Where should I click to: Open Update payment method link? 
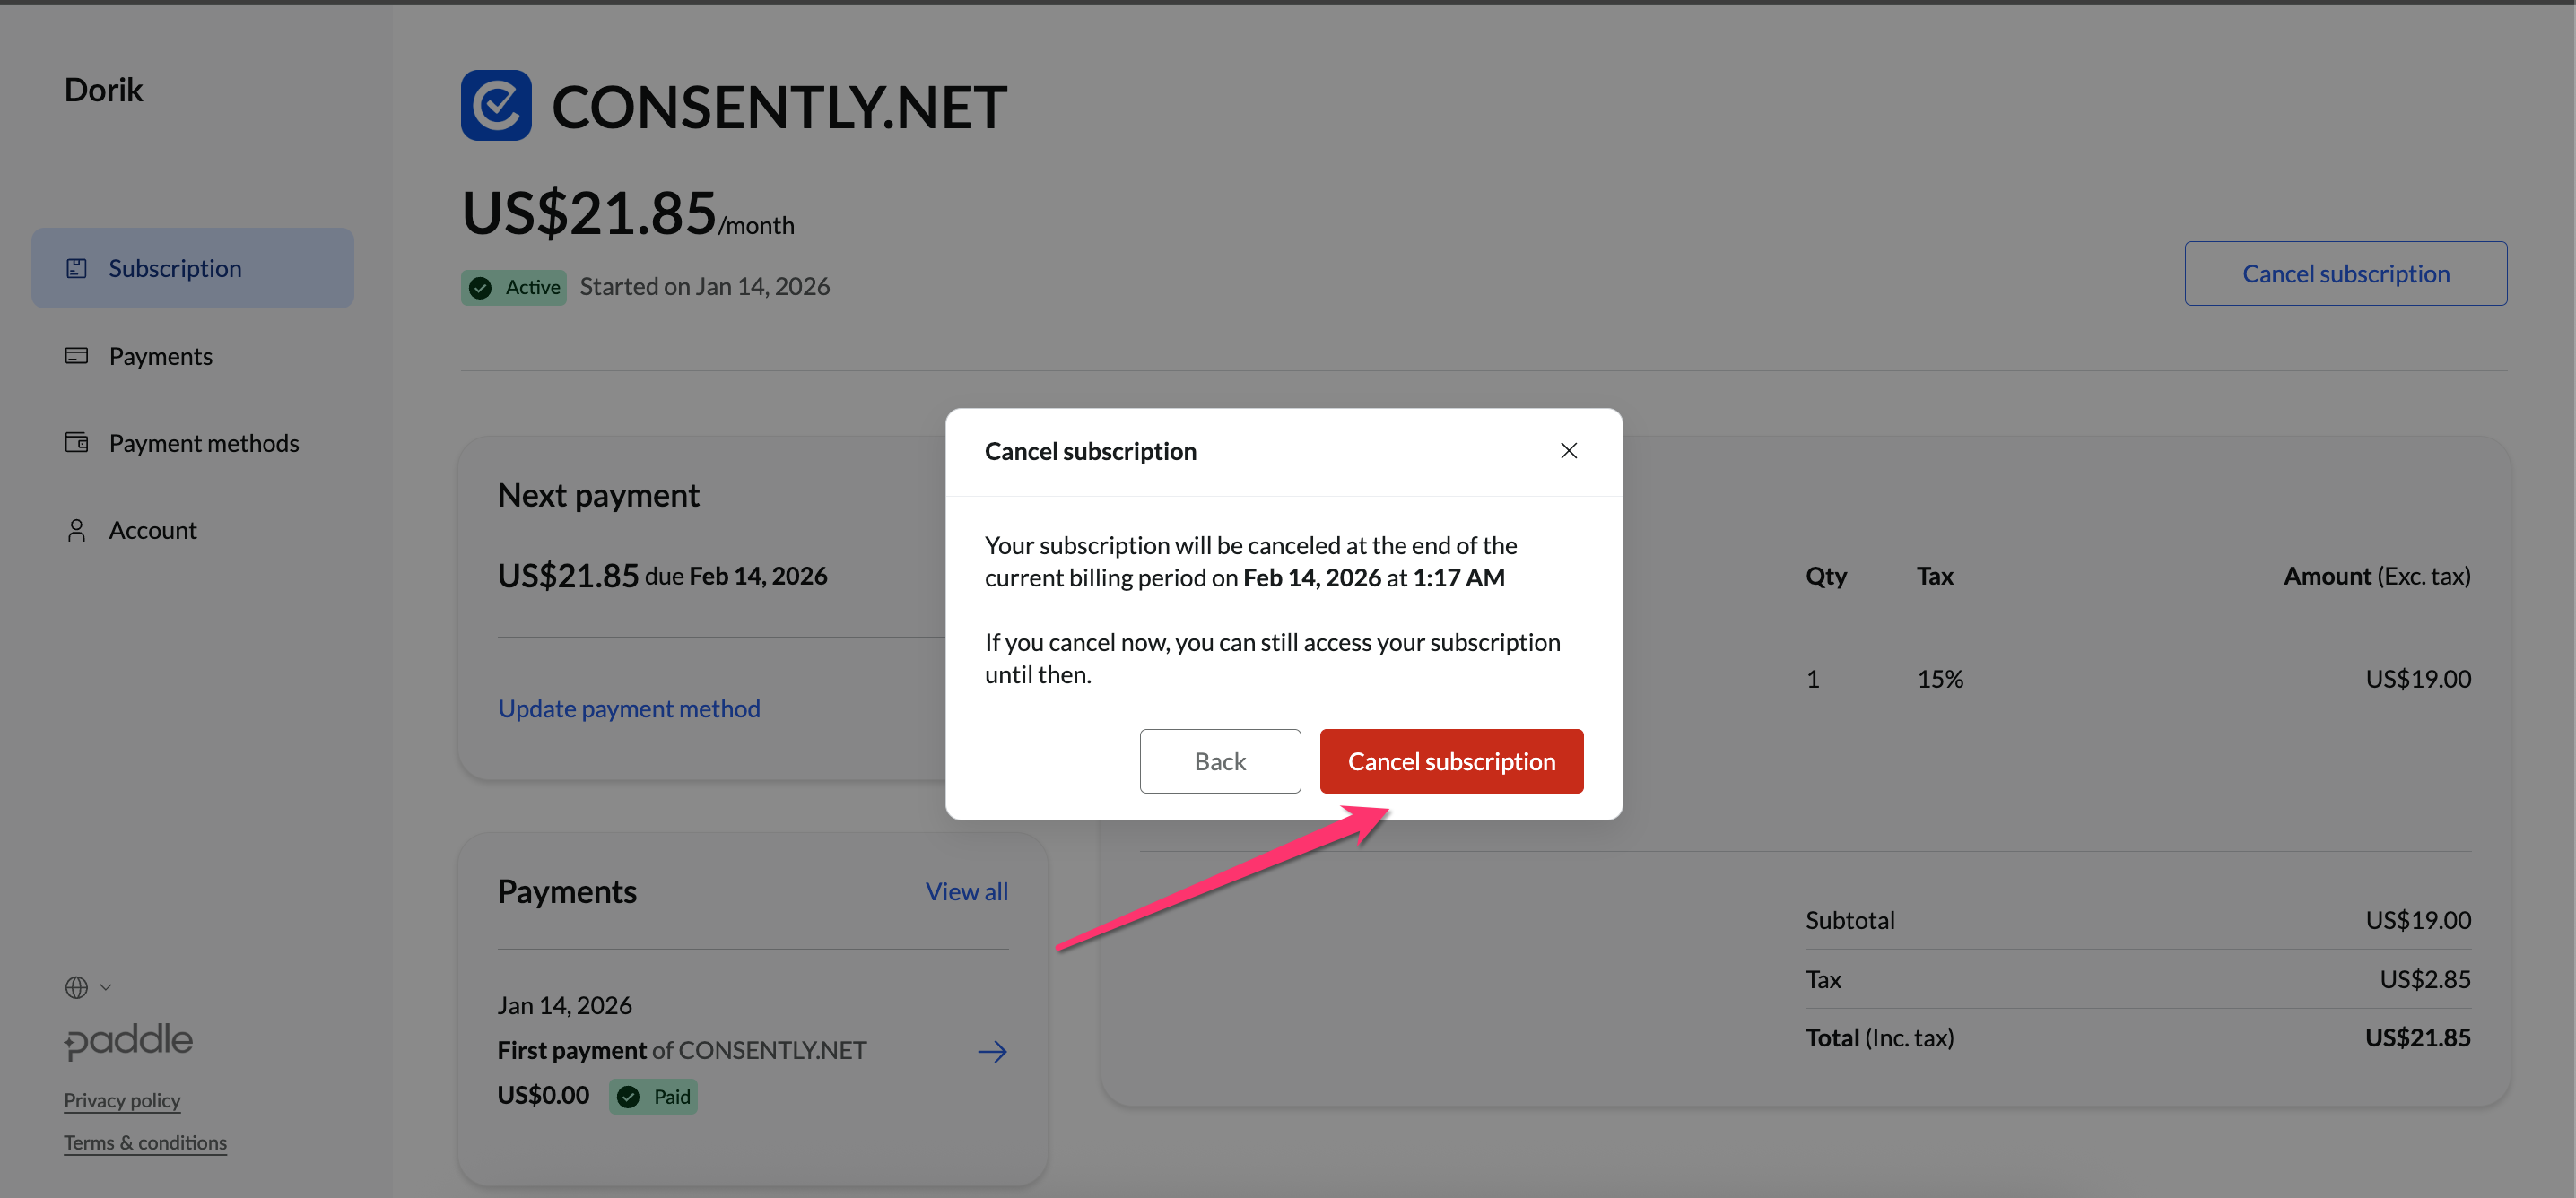tap(628, 708)
